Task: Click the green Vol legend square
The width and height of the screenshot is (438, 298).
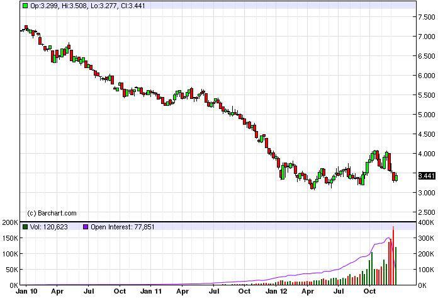Action: coord(25,226)
